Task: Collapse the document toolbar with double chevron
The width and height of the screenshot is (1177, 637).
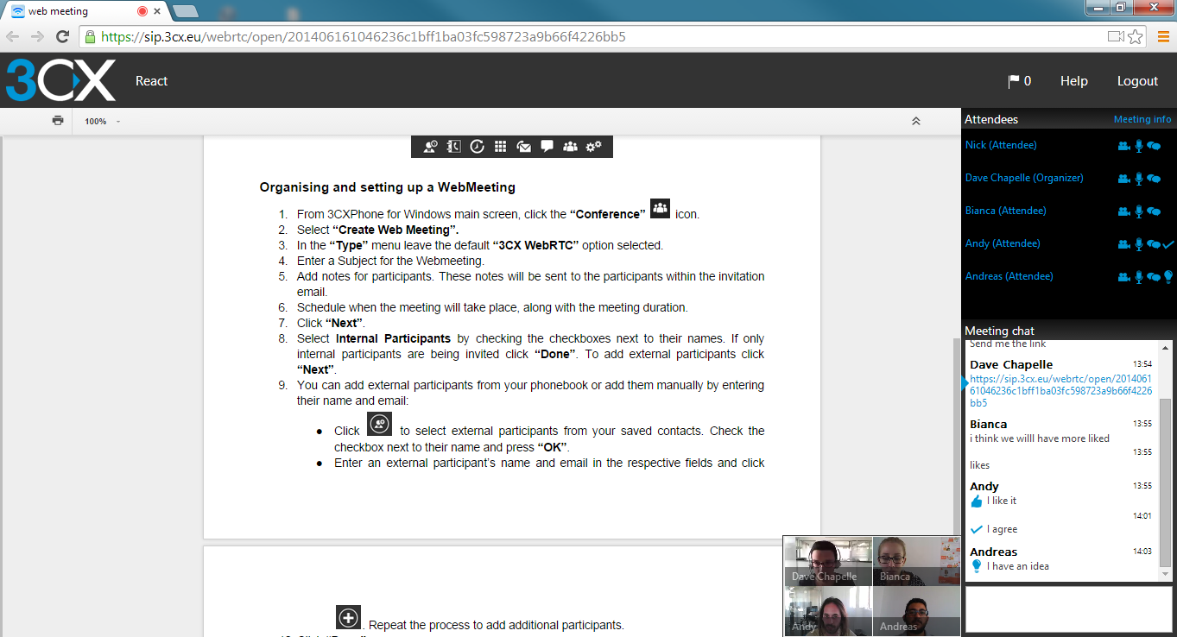Action: (x=916, y=121)
